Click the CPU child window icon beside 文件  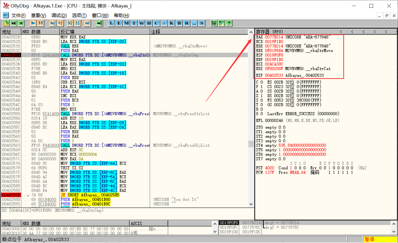6,15
